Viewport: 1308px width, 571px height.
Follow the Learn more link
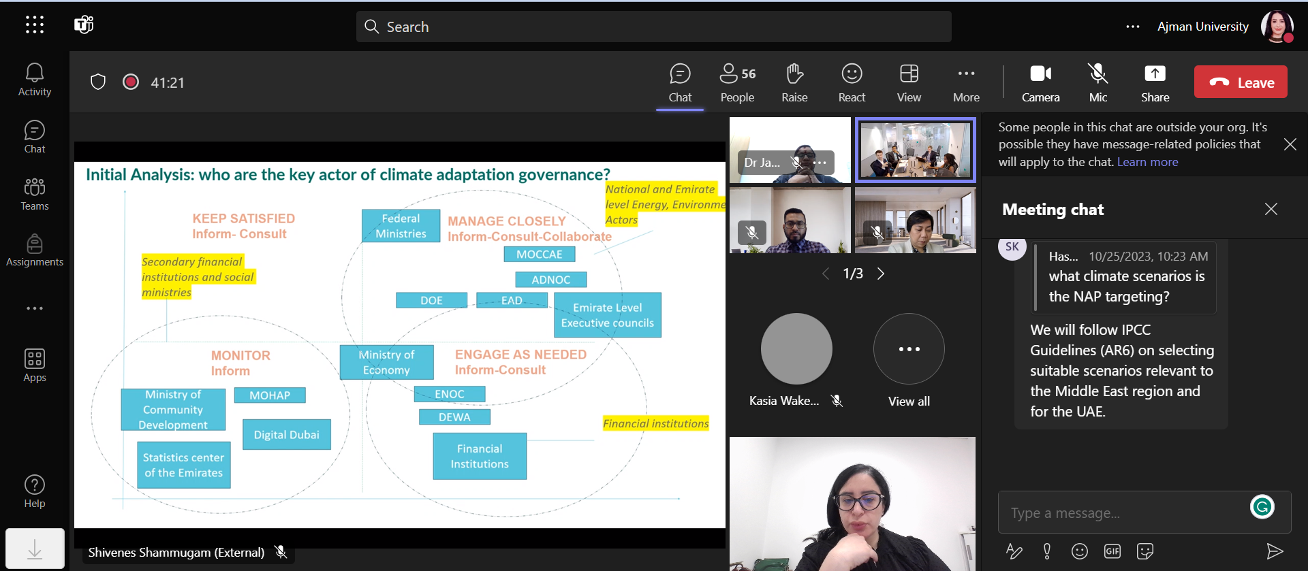[x=1147, y=162]
